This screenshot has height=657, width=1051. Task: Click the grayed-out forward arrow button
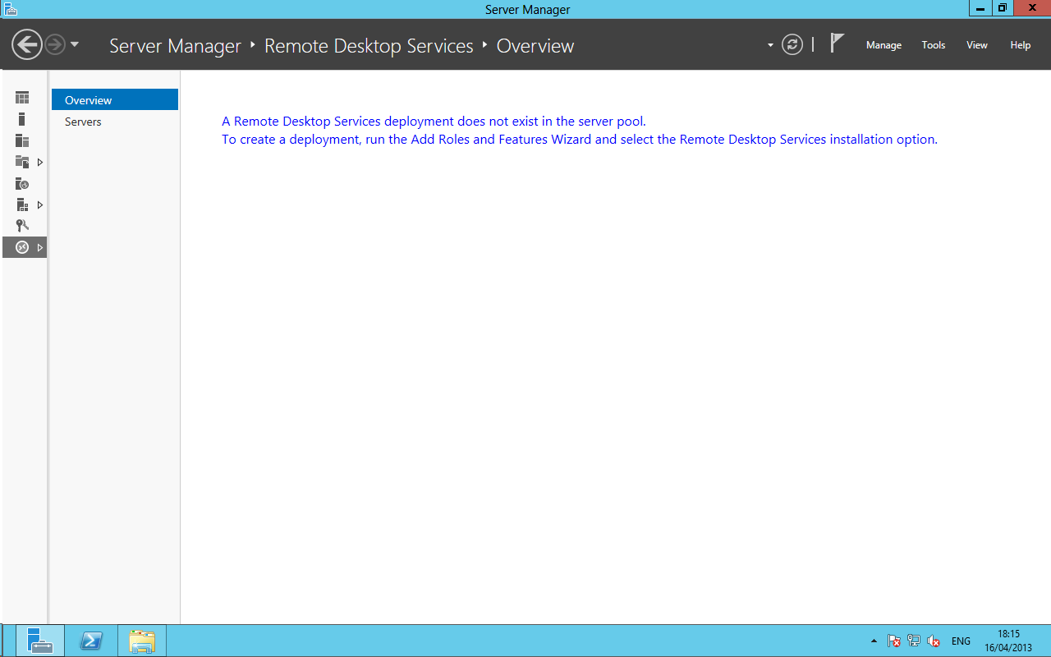tap(55, 44)
